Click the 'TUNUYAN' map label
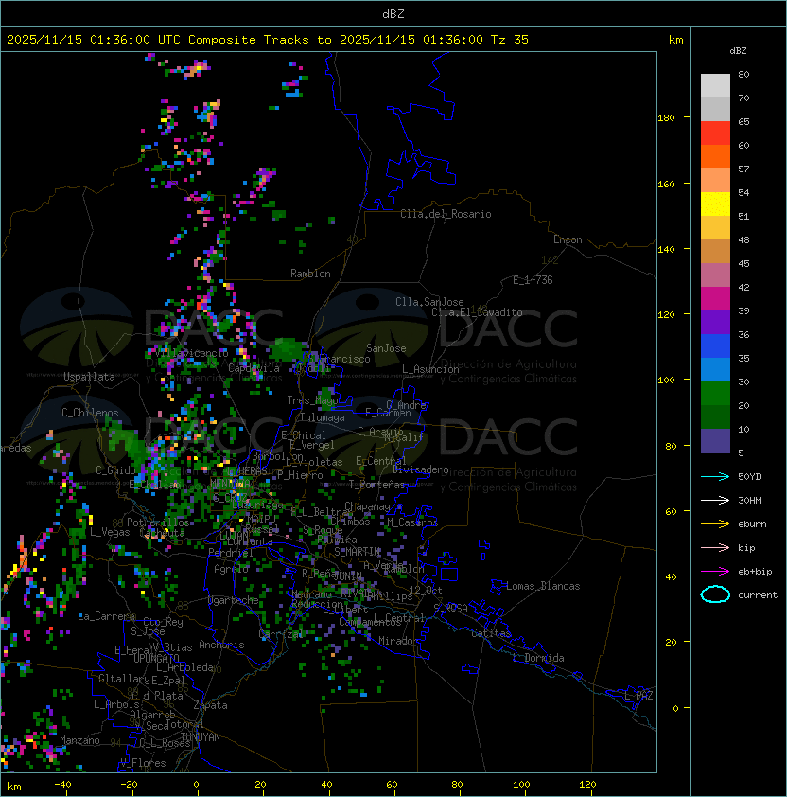Viewport: 787px width, 797px height. (201, 737)
